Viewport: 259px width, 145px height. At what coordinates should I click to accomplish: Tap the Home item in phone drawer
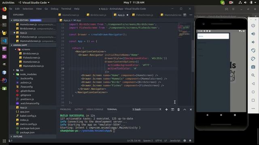[x=213, y=36]
